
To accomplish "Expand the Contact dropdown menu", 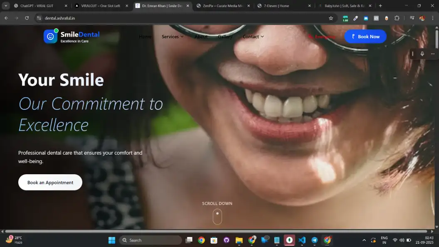I will tap(253, 37).
